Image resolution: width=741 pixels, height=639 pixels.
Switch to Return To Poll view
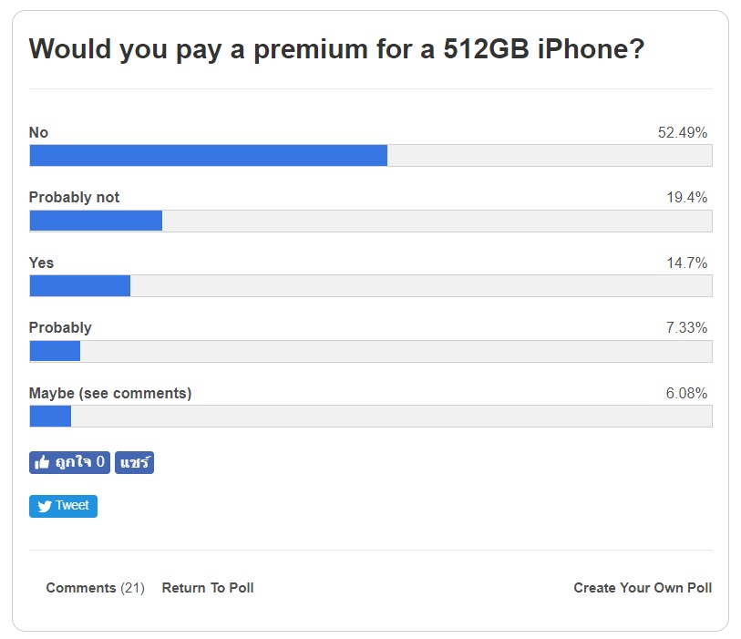(208, 588)
